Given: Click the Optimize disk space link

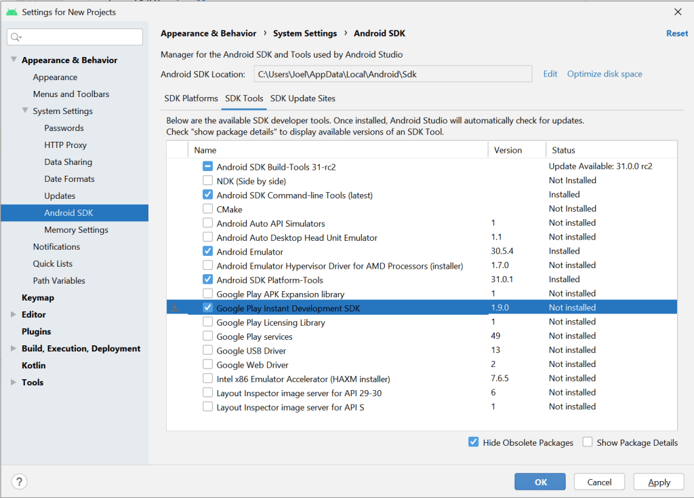Looking at the screenshot, I should [x=605, y=74].
